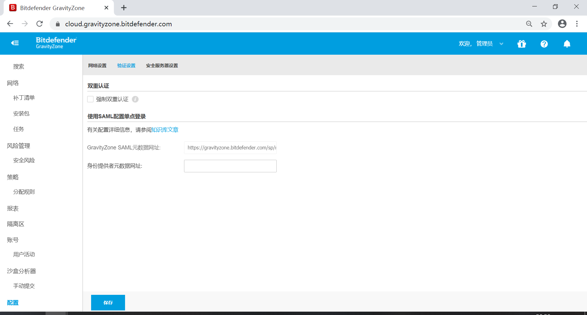Open the 知识库文章 knowledge base link
Viewport: 587px width, 315px height.
(165, 130)
